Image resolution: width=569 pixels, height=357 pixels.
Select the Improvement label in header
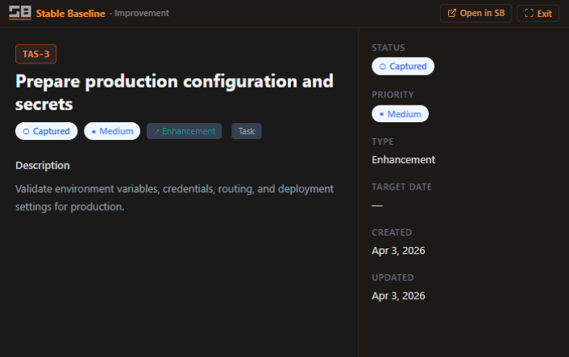tap(142, 14)
